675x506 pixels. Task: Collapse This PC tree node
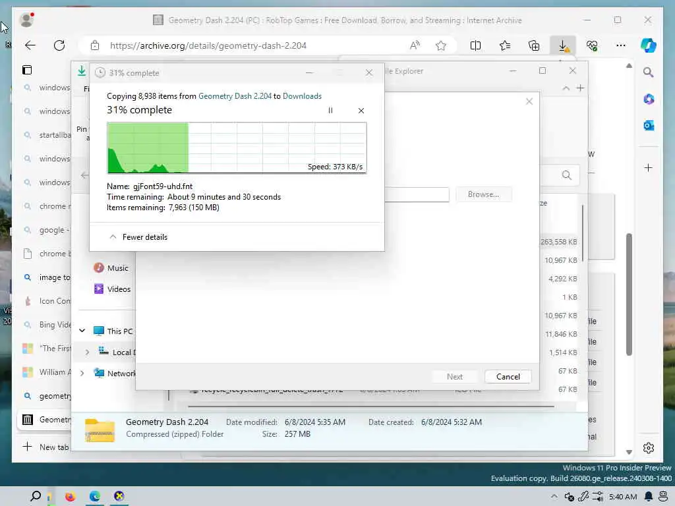(x=82, y=331)
